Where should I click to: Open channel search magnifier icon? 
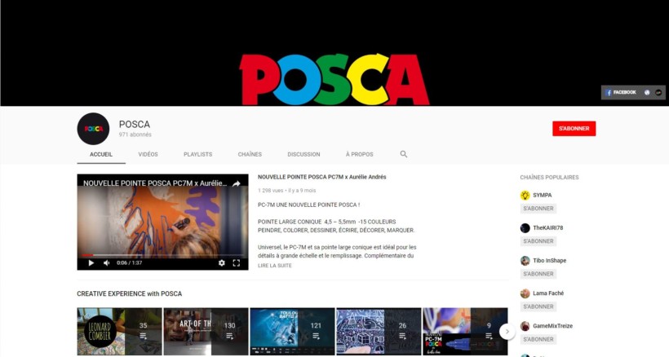[404, 154]
